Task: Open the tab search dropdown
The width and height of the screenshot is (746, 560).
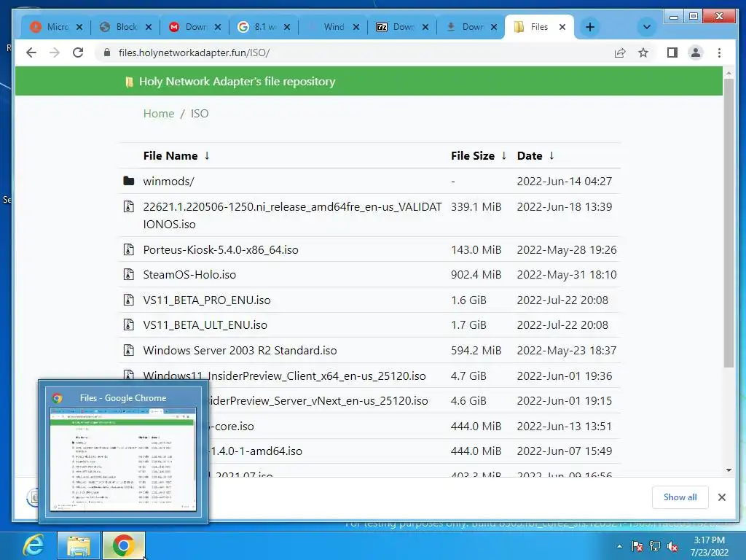Action: pyautogui.click(x=647, y=27)
